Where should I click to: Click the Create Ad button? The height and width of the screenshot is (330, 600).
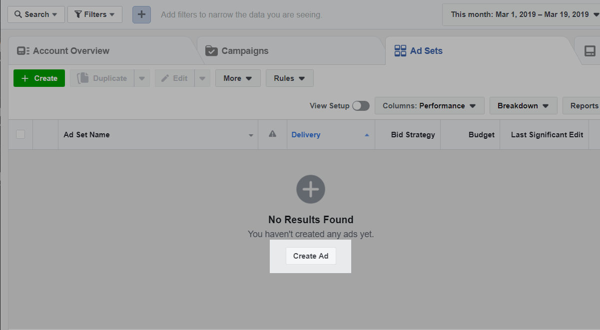pyautogui.click(x=311, y=256)
